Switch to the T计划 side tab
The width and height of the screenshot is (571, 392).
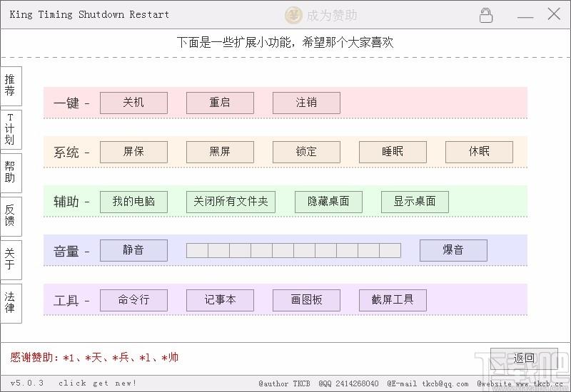point(11,130)
